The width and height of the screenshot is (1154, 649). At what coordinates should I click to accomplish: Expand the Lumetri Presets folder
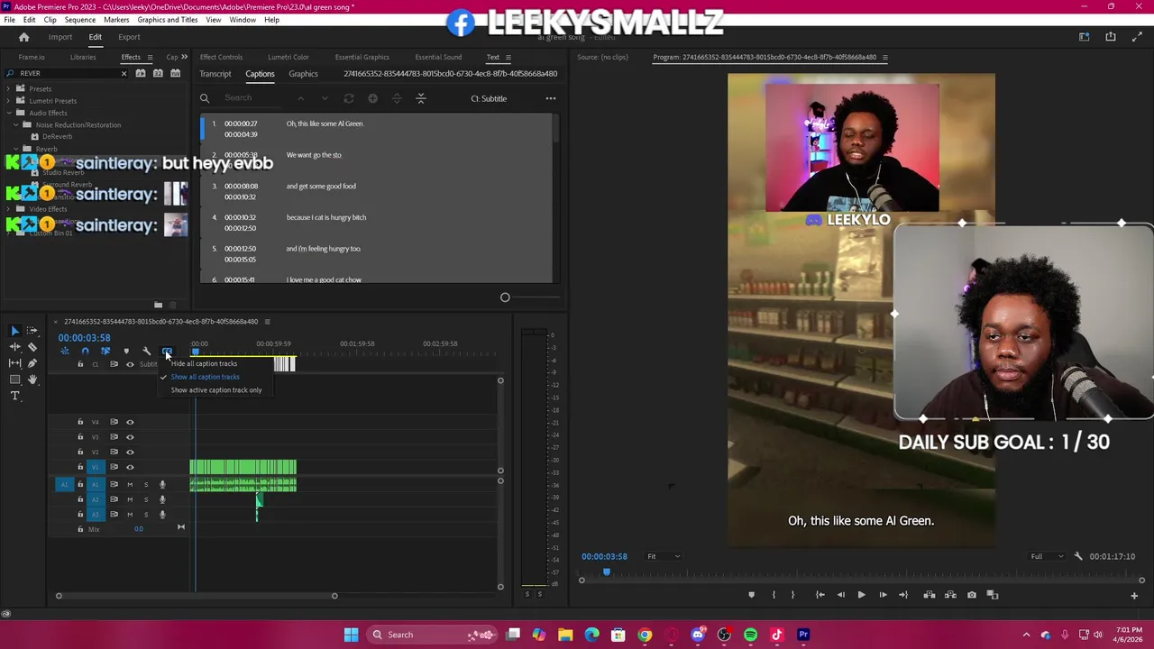[x=8, y=101]
